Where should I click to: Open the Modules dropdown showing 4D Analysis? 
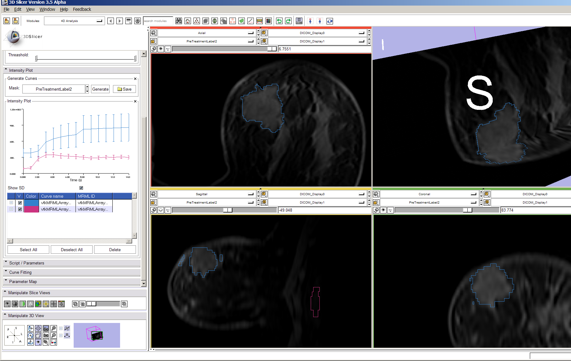pos(74,21)
